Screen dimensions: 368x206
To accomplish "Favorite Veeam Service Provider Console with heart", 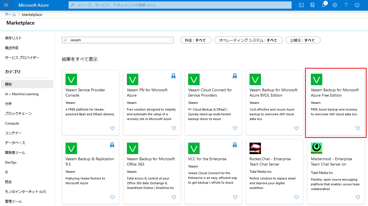I will point(112,128).
